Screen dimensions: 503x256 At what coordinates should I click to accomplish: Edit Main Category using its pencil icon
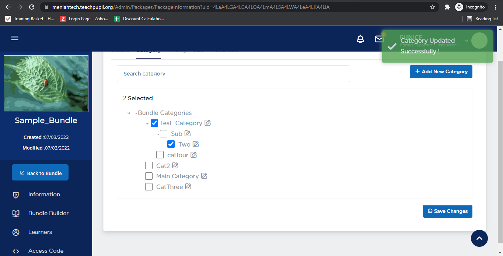[204, 176]
